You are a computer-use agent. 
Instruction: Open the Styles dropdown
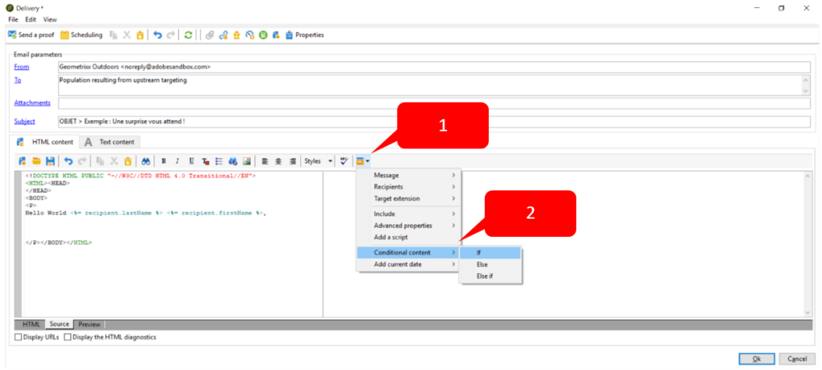pyautogui.click(x=319, y=161)
